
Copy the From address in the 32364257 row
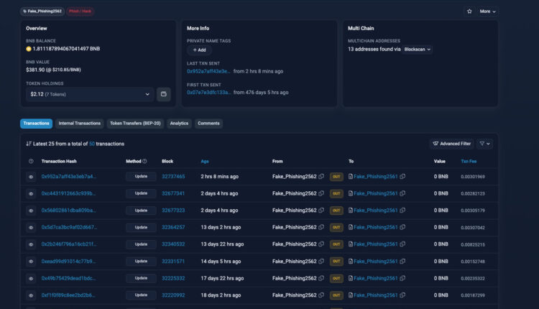coord(321,227)
